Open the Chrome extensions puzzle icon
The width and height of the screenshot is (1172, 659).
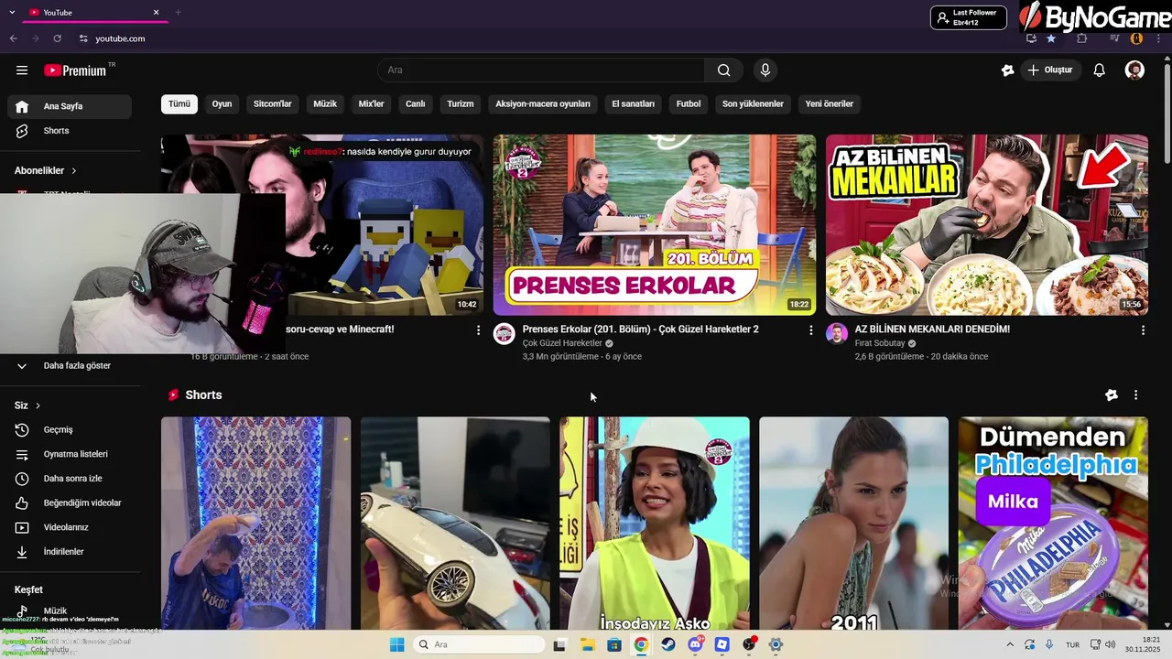[1082, 38]
